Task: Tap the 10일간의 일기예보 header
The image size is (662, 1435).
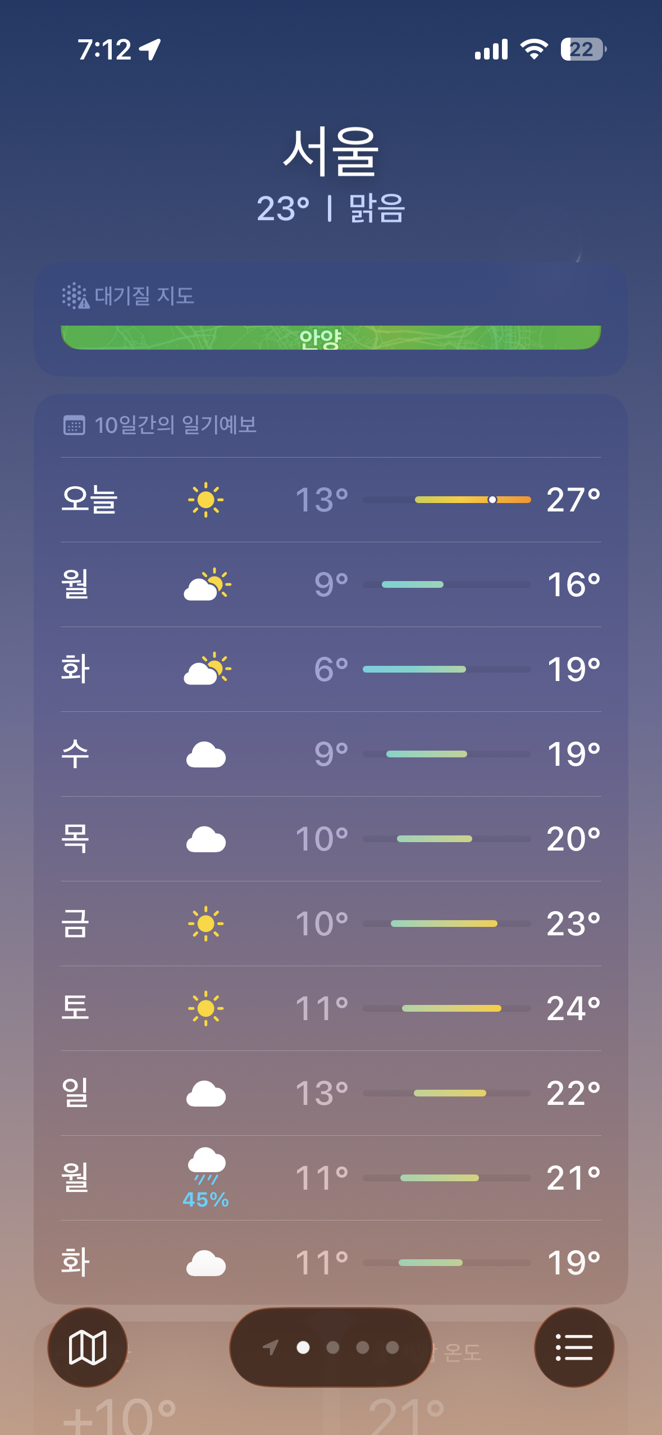Action: tap(175, 425)
